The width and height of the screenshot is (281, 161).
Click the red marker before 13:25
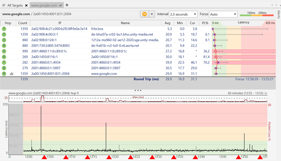pyautogui.click(x=131, y=157)
